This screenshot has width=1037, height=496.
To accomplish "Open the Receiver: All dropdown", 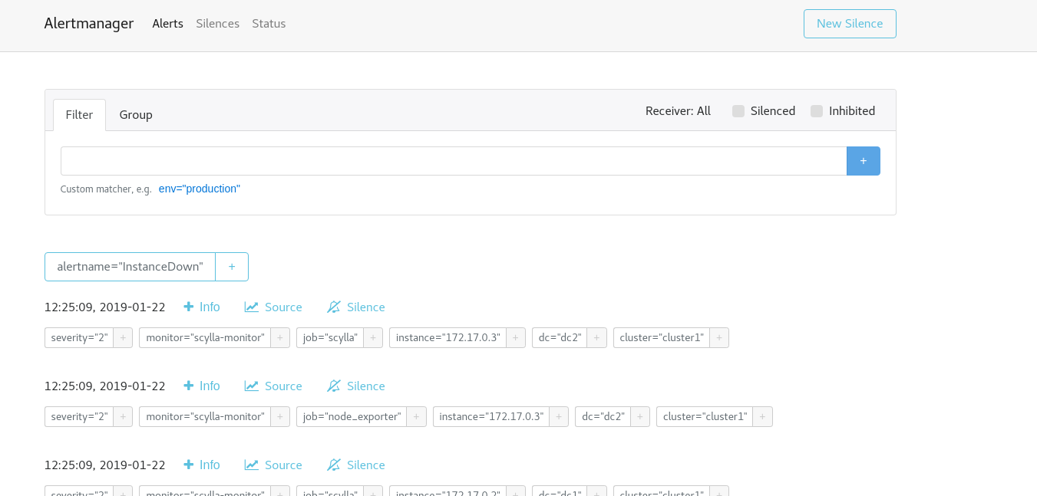I will point(678,110).
